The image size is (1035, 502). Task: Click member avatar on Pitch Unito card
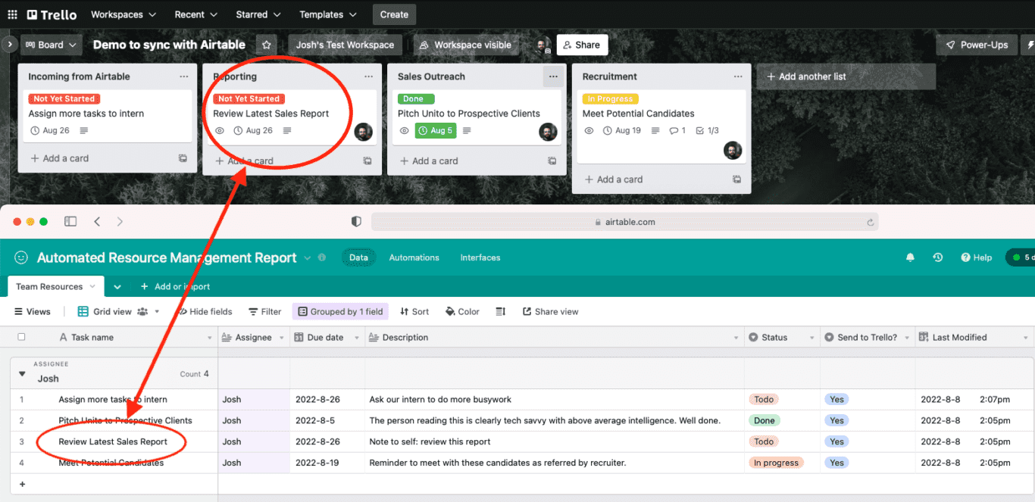(x=548, y=132)
